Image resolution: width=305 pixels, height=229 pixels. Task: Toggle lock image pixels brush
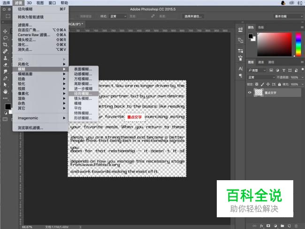coord(262,84)
